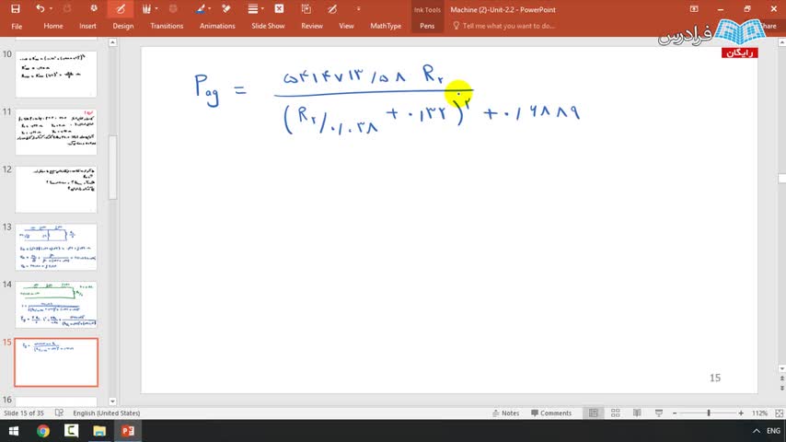Toggle Normal view button in status bar
The width and height of the screenshot is (786, 442).
pyautogui.click(x=594, y=413)
